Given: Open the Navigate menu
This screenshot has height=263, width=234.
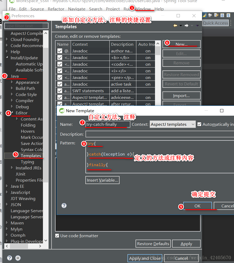Looking at the screenshot, I should (x=77, y=9).
